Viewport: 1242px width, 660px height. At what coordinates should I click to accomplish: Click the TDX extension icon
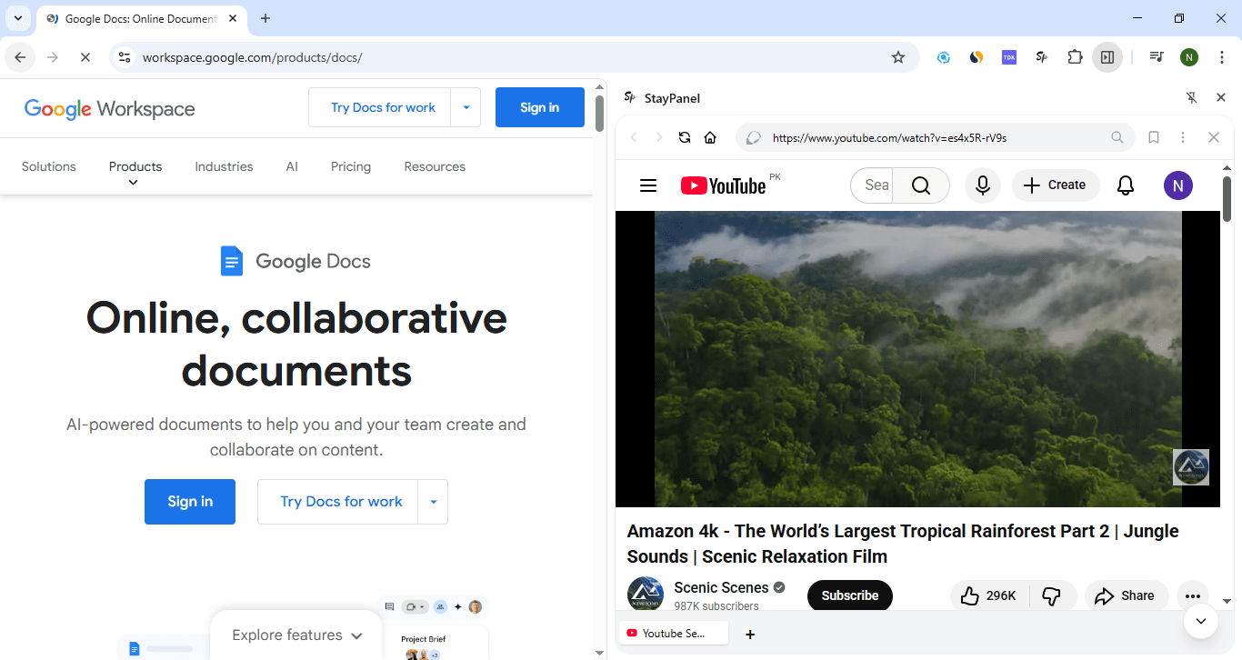(1008, 56)
